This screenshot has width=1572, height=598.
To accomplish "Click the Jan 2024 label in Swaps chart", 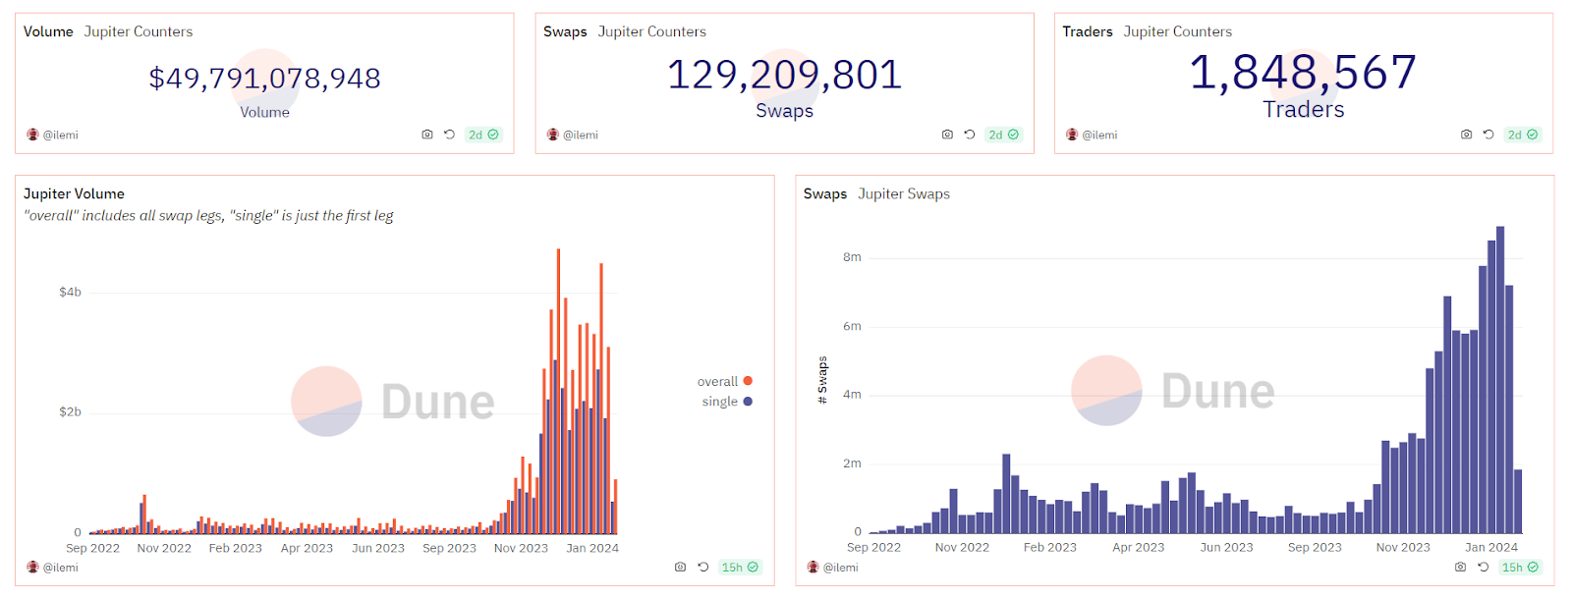I will [x=1491, y=548].
